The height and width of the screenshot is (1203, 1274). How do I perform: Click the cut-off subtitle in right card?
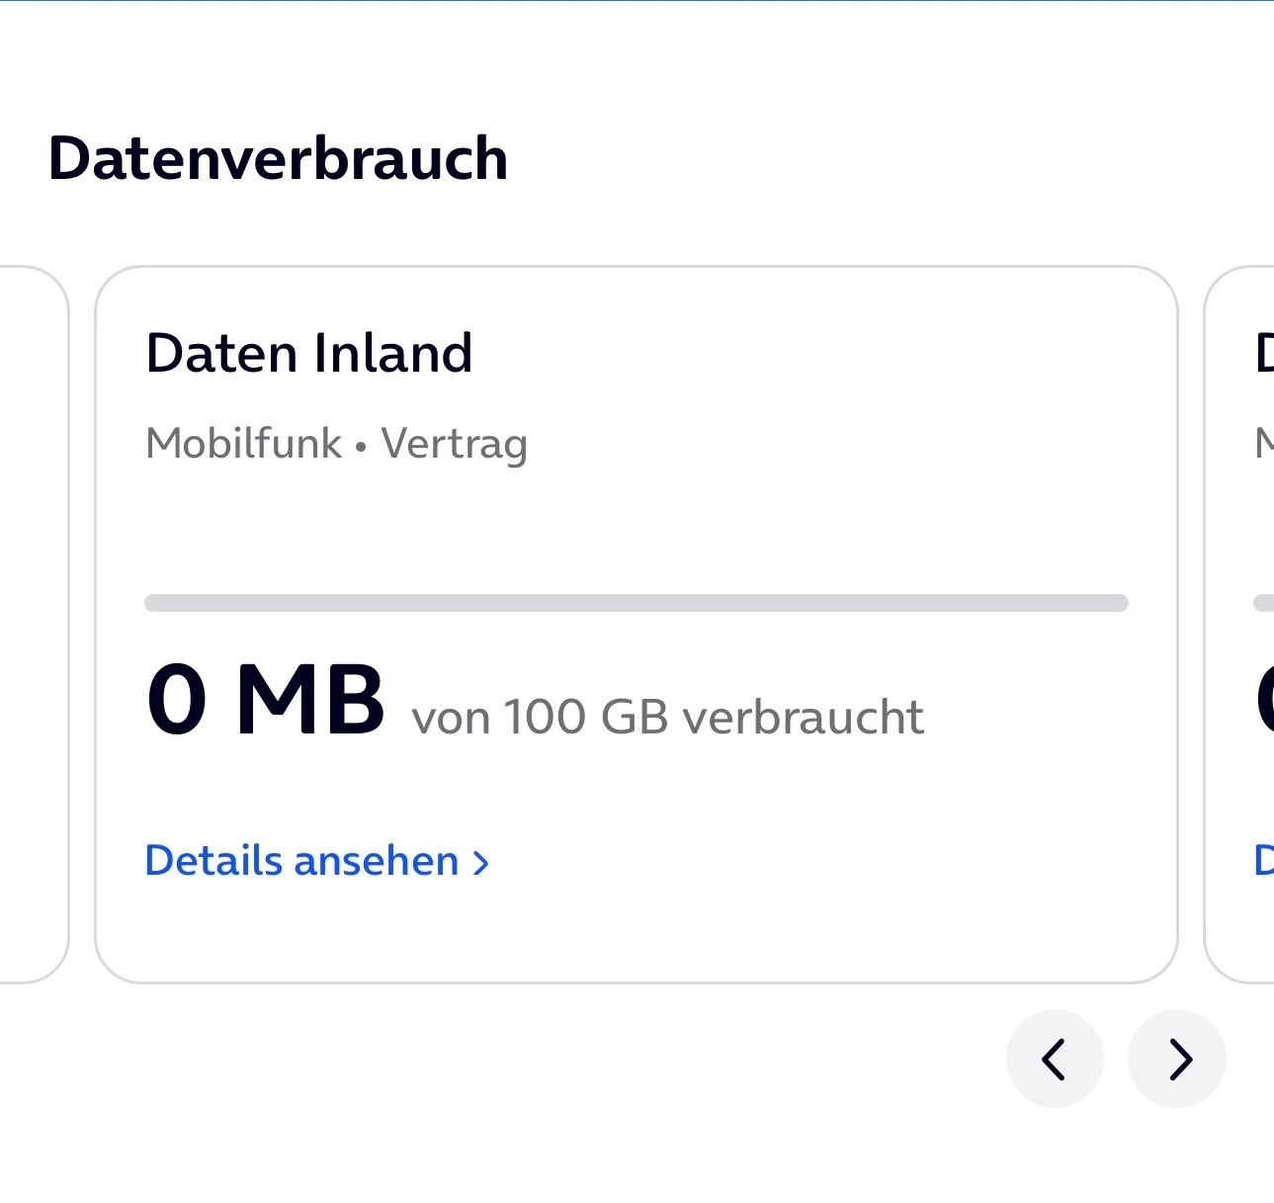click(1263, 443)
